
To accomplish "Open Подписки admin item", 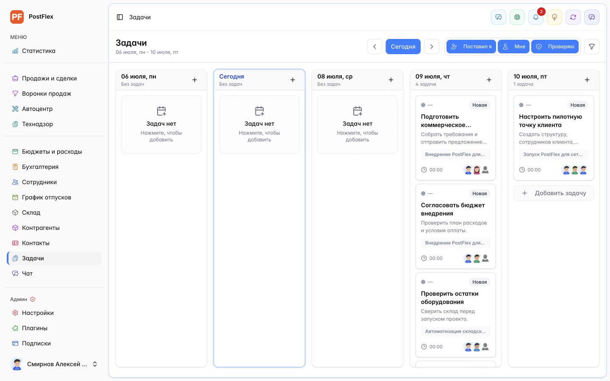I will pyautogui.click(x=54, y=343).
